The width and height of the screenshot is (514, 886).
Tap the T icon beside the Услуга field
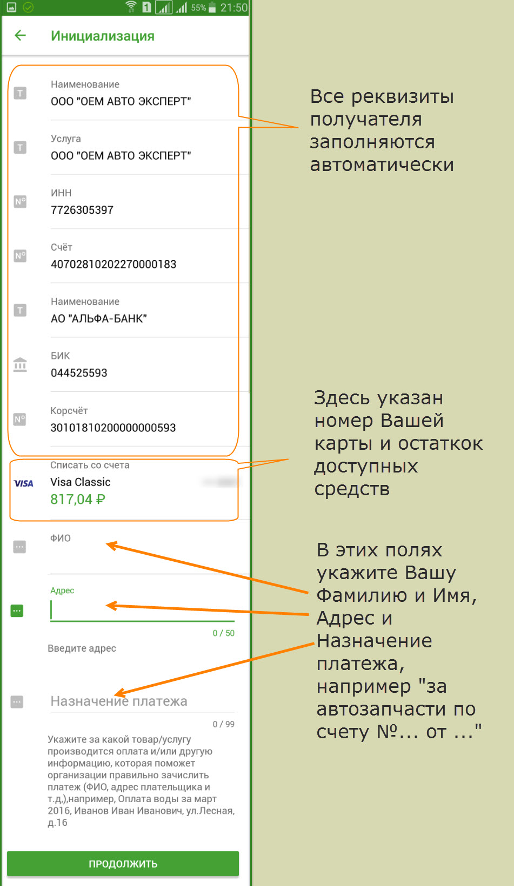(20, 147)
